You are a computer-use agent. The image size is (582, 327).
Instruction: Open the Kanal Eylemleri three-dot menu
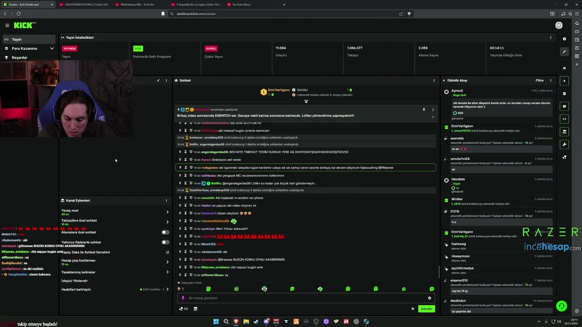tap(166, 200)
